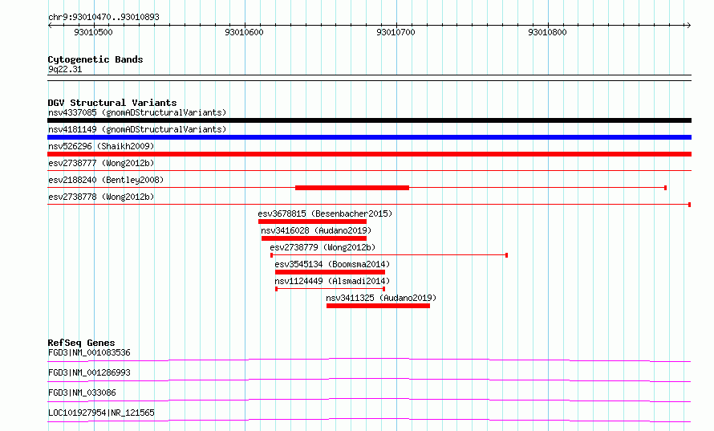This screenshot has width=714, height=431.
Task: Click the LOC101927954|NR_121565 gene label
Action: click(x=101, y=413)
